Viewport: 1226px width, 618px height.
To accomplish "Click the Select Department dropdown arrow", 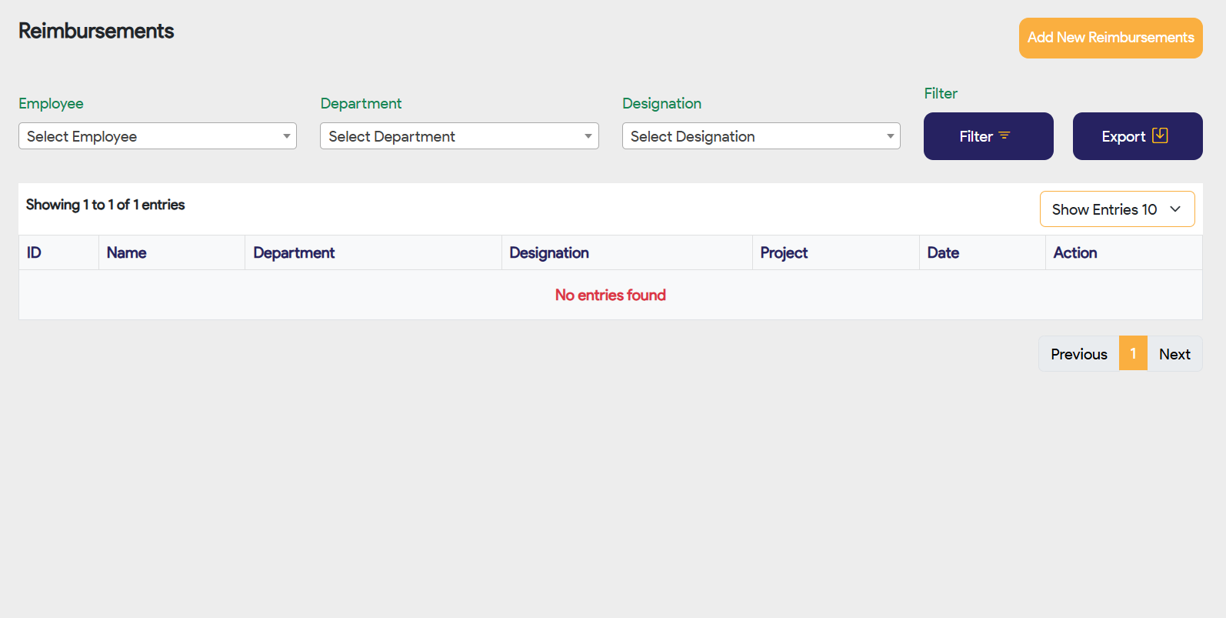I will click(588, 136).
